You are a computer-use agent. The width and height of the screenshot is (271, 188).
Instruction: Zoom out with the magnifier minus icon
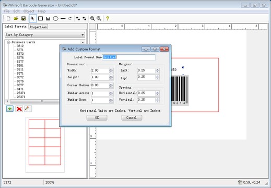[99, 18]
